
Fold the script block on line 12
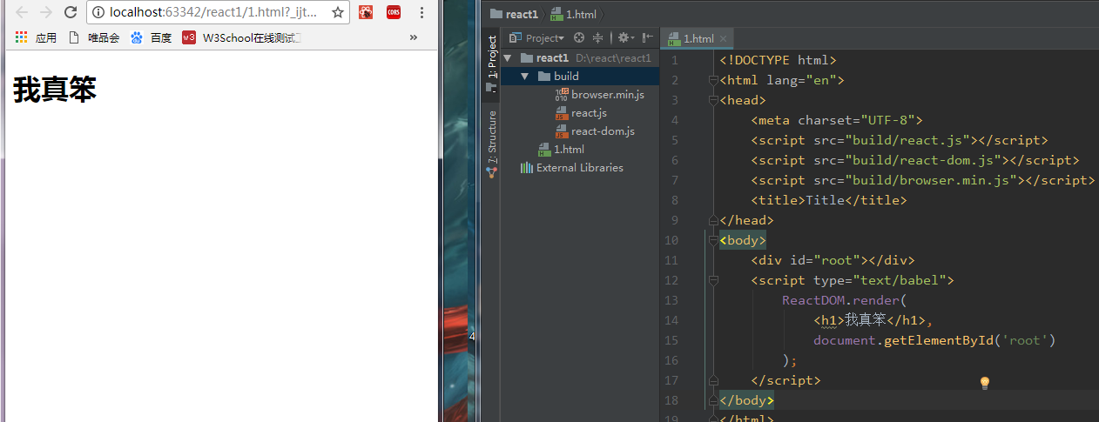713,280
